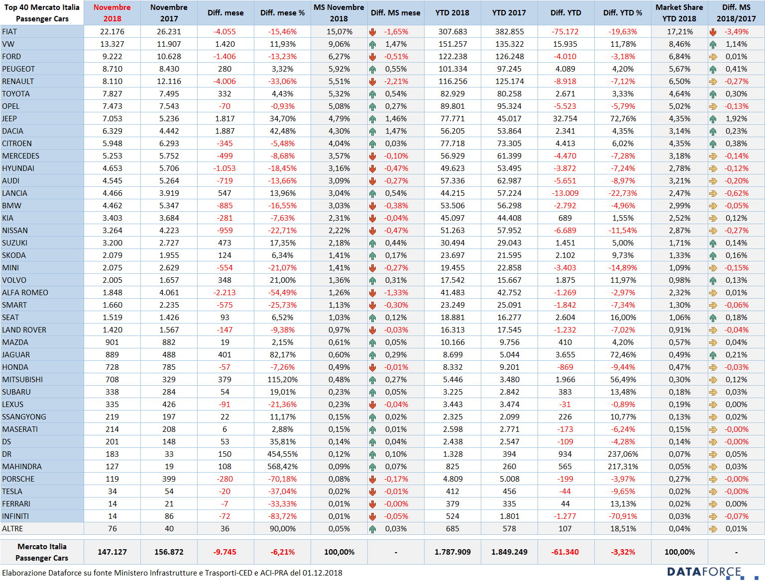Click the red "Novembre 2018" column header
The image size is (765, 582).
coord(112,13)
